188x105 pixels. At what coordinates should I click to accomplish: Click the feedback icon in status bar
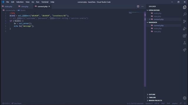click(181, 104)
